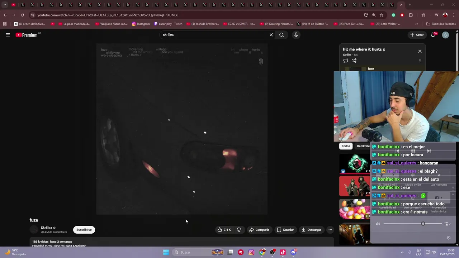Open the Chrome apps grid shortcut

(5, 24)
